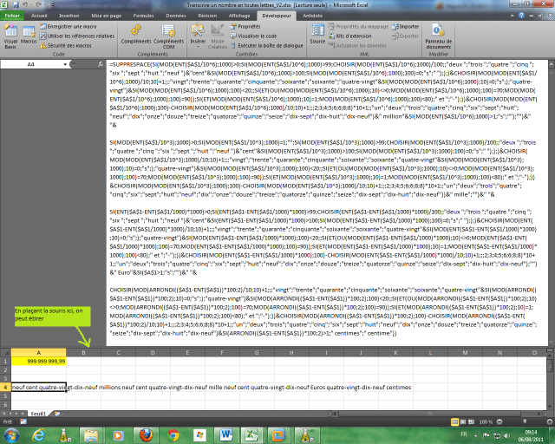The height and width of the screenshot is (444, 555).
Task: Launch Internet Explorer from the taskbar
Action: (x=38, y=435)
